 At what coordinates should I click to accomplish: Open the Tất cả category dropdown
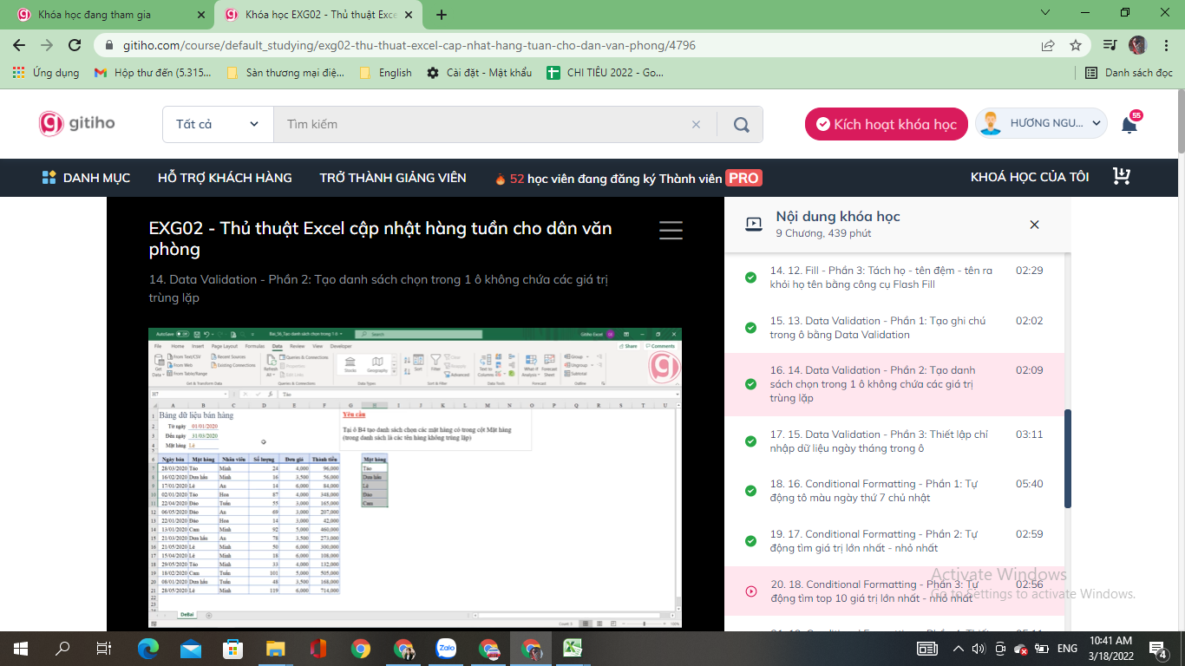(218, 124)
